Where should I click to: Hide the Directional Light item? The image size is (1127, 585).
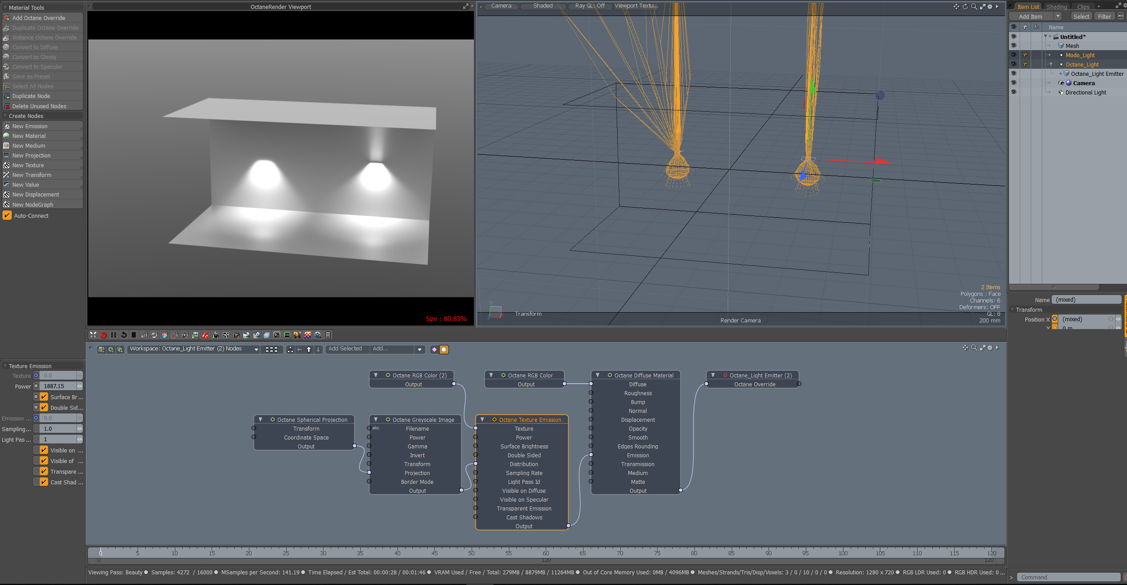click(1013, 92)
